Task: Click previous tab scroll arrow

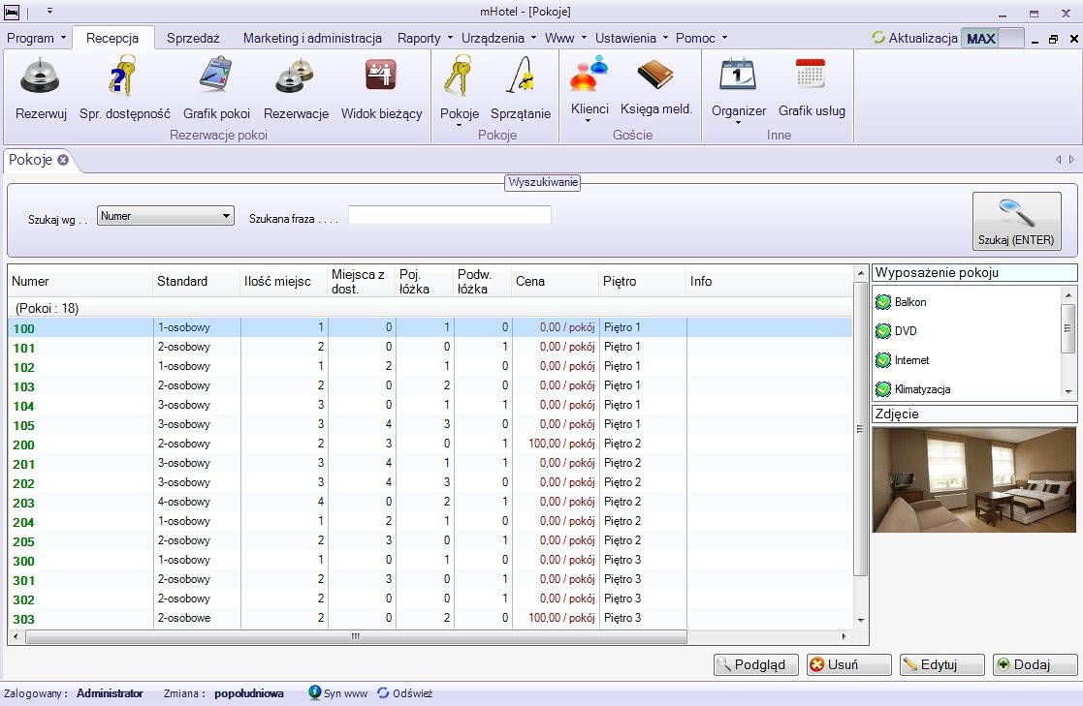Action: [1058, 160]
